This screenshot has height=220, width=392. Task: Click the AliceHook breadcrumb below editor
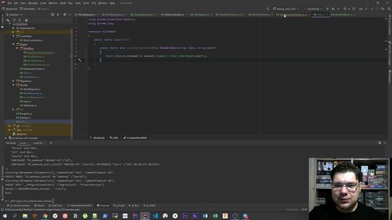coord(97,137)
